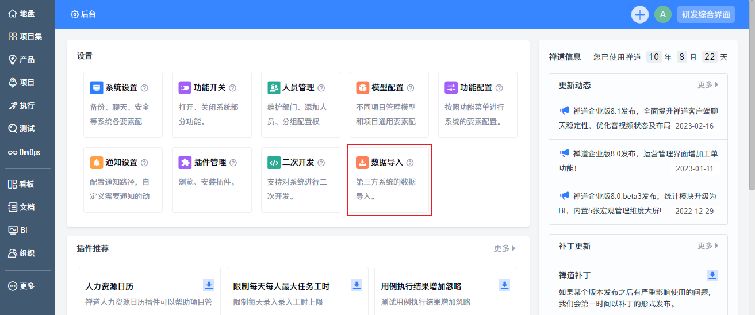Click the plus create button in the header
This screenshot has width=755, height=315.
(640, 14)
